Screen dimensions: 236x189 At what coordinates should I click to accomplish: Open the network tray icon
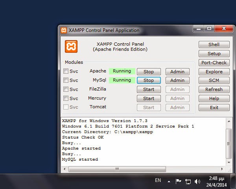188,182
